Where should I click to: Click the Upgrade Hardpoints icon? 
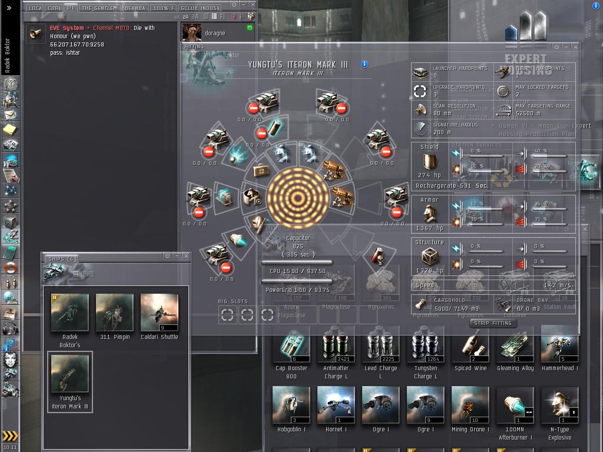pyautogui.click(x=420, y=91)
